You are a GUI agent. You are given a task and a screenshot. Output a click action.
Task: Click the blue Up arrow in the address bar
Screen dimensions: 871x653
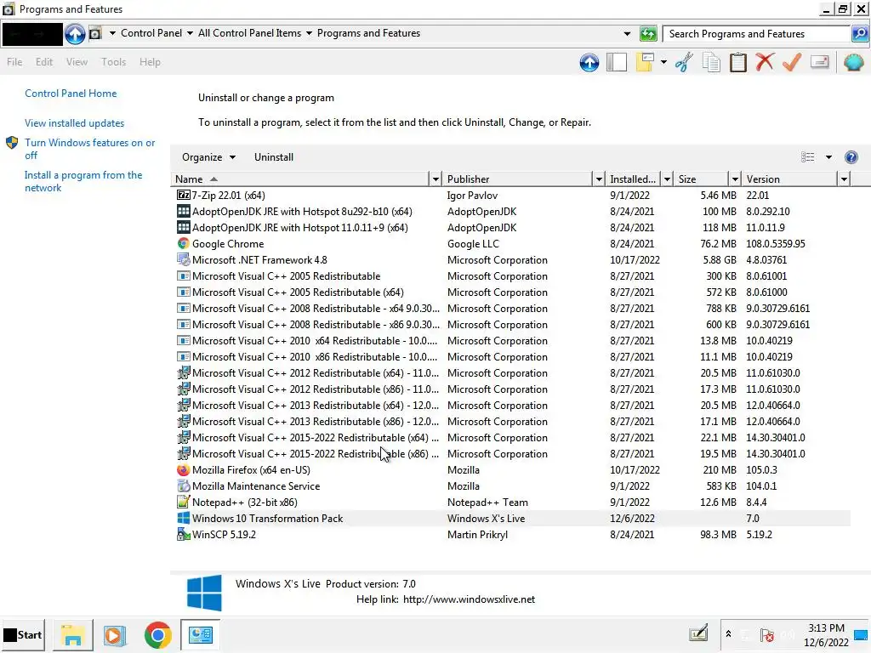[75, 34]
